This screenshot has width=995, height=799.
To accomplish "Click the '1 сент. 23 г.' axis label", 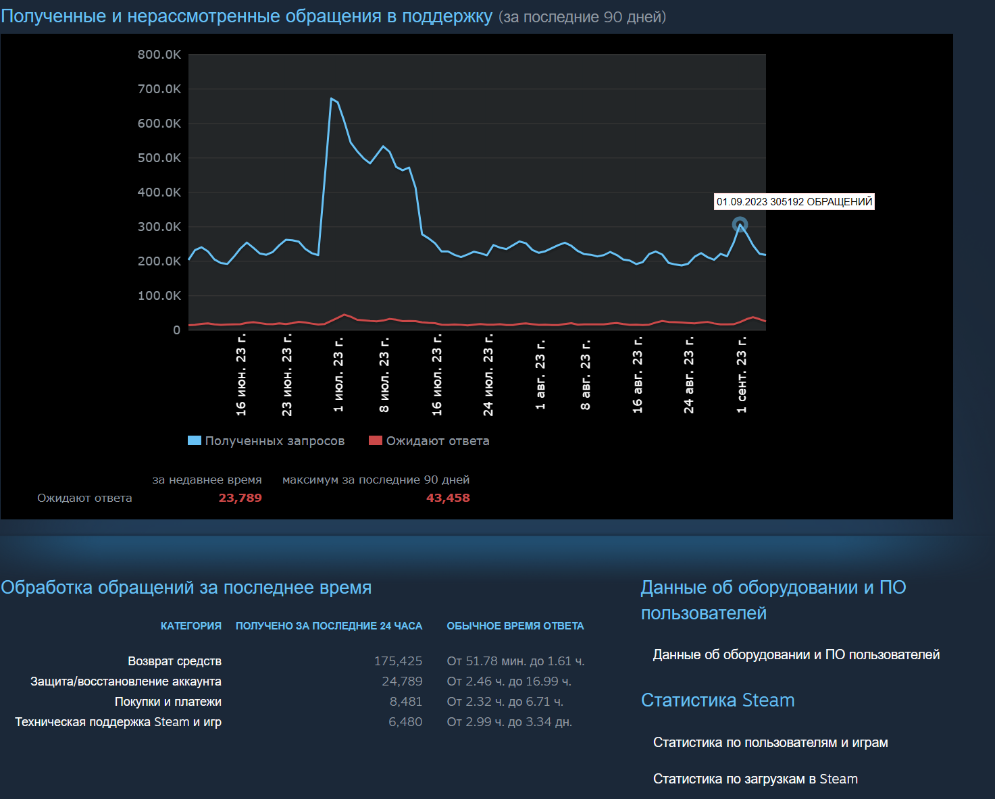I will click(741, 374).
